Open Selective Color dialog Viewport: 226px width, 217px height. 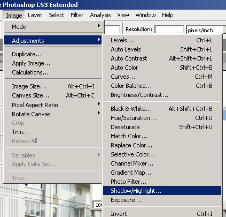162,154
